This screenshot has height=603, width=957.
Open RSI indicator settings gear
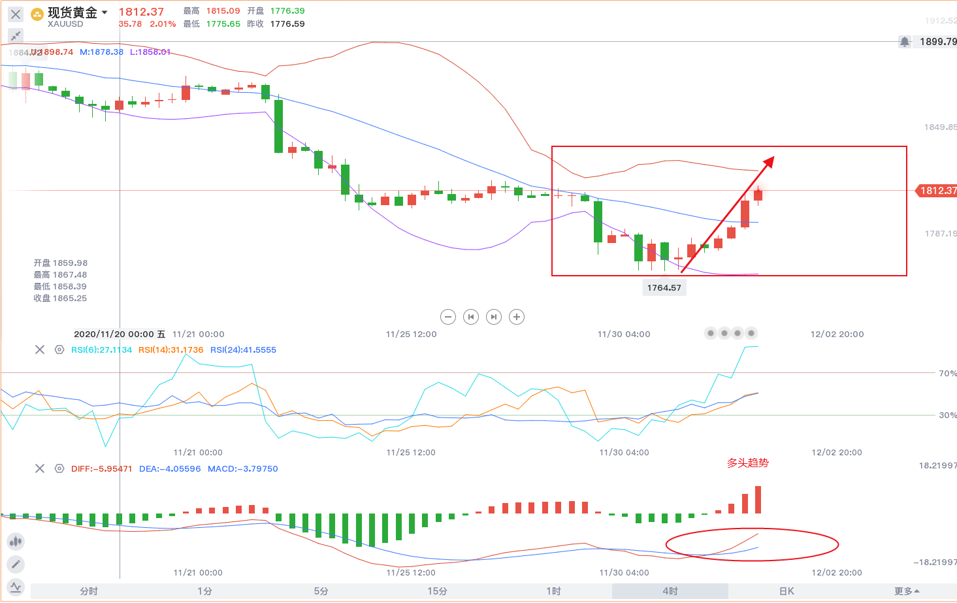[59, 350]
